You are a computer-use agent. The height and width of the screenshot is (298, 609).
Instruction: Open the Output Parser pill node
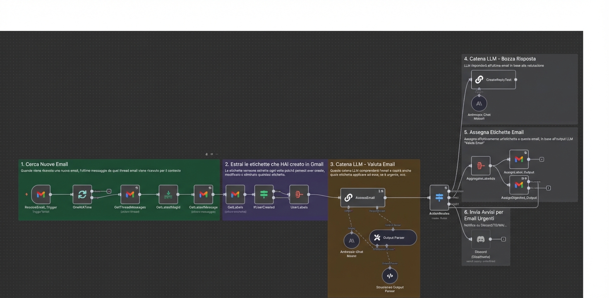[x=393, y=238]
